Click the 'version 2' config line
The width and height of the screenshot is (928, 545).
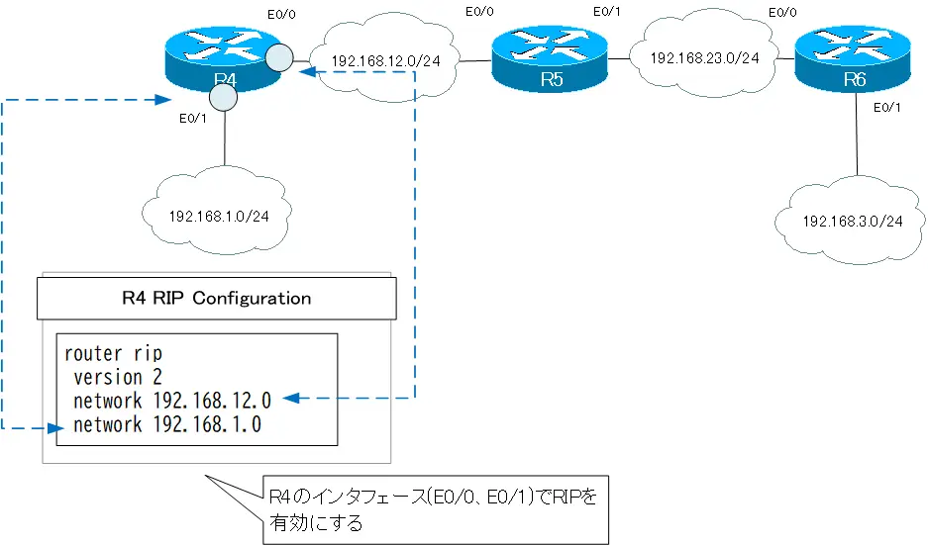point(117,377)
